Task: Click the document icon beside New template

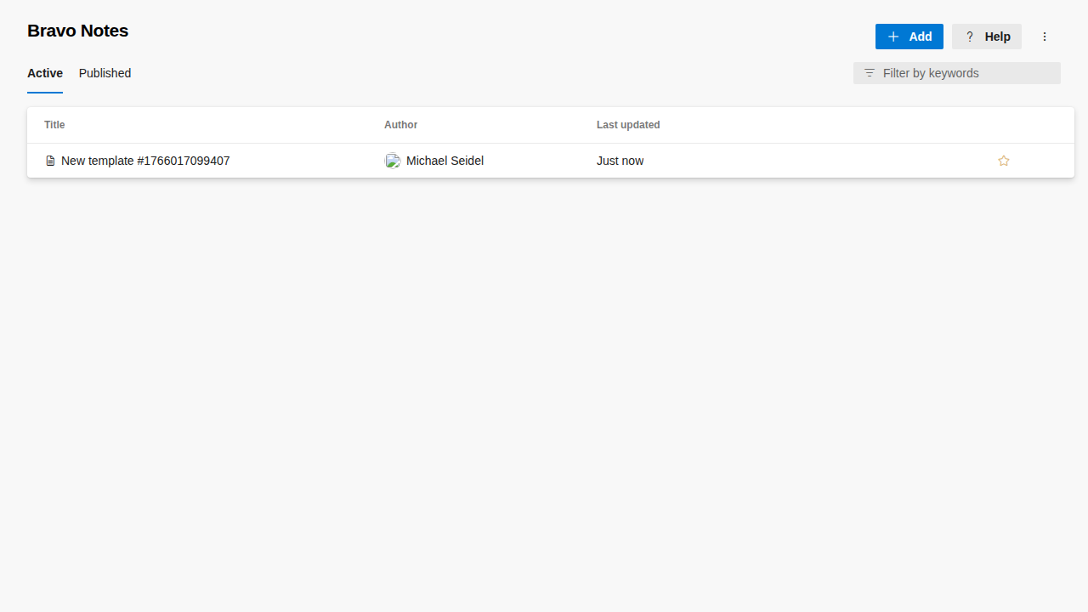Action: tap(50, 161)
